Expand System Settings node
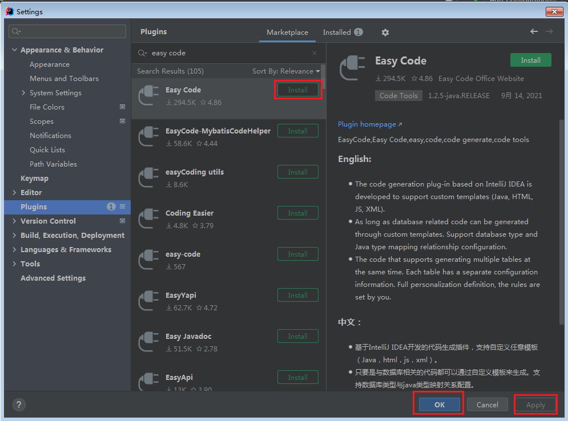The width and height of the screenshot is (568, 421). (23, 92)
